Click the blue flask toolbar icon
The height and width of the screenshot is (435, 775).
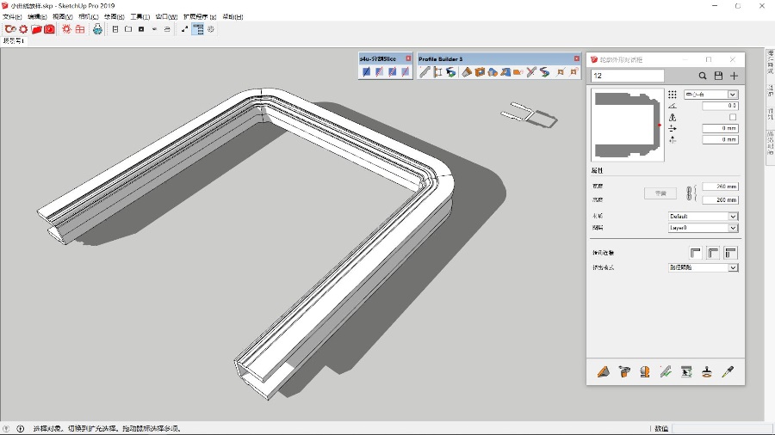point(97,29)
